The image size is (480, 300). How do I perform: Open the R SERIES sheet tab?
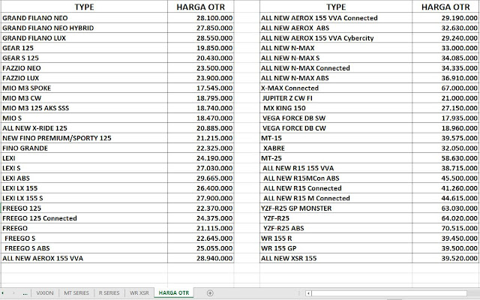109,293
